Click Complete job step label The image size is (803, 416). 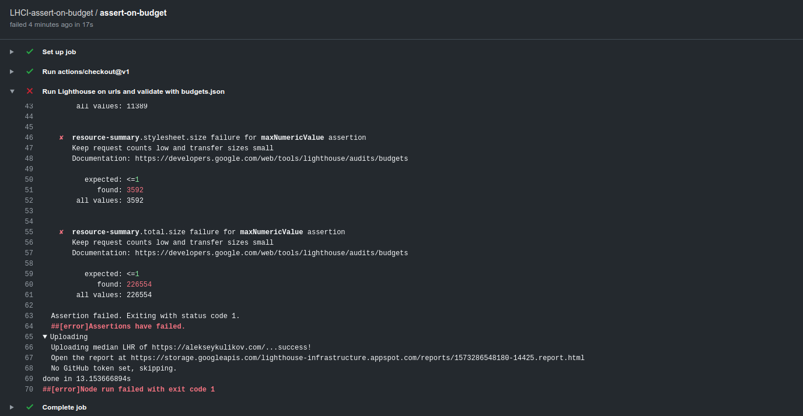[x=64, y=407]
